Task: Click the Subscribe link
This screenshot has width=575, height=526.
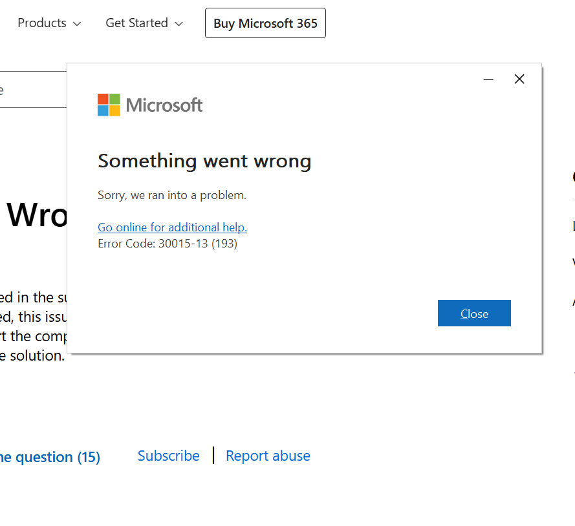Action: (x=168, y=456)
